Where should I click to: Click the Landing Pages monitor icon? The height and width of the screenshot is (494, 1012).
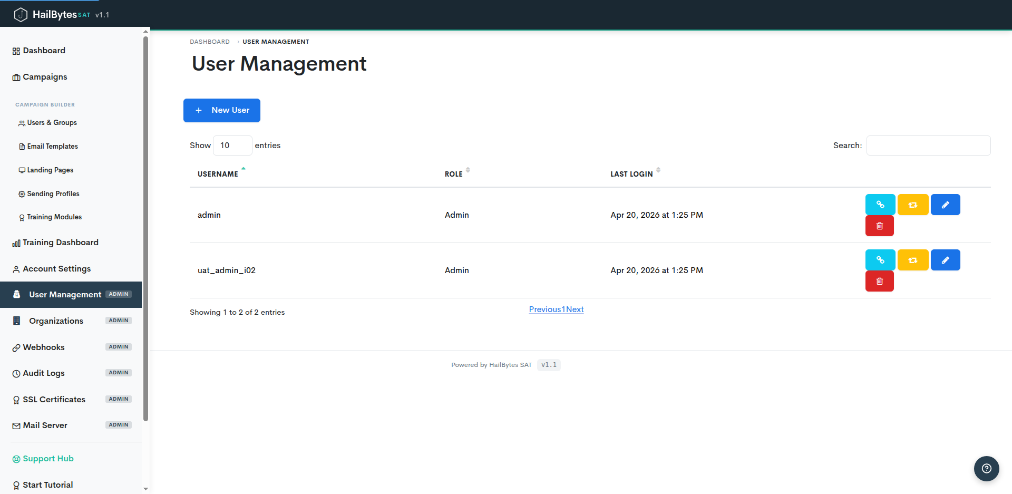[22, 170]
